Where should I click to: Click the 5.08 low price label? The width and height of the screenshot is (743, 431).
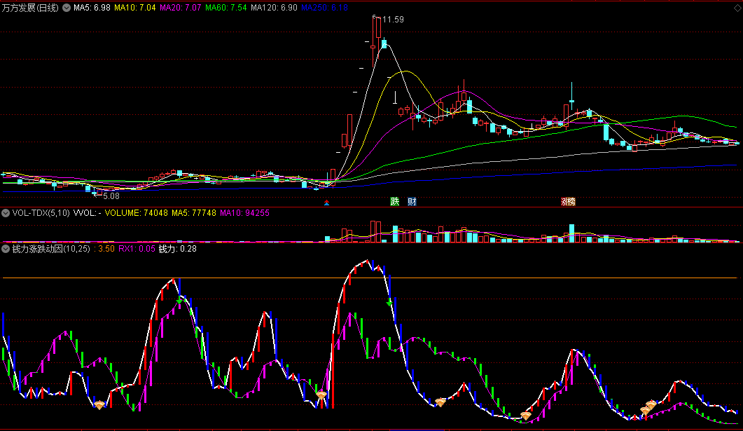111,196
